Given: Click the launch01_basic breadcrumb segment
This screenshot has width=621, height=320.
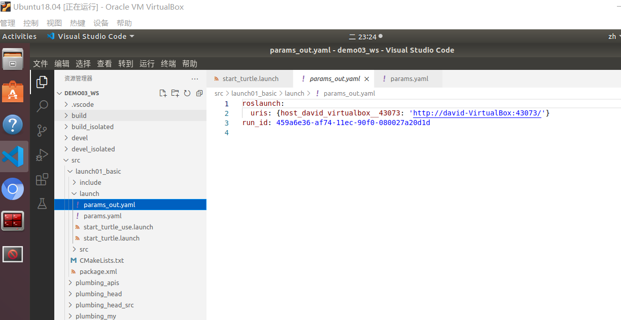Looking at the screenshot, I should coord(254,93).
